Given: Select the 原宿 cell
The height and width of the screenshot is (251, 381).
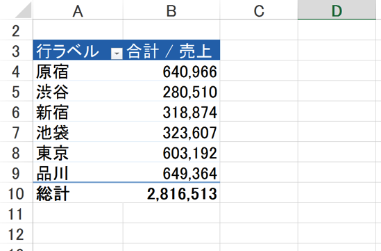Looking at the screenshot, I should click(78, 71).
